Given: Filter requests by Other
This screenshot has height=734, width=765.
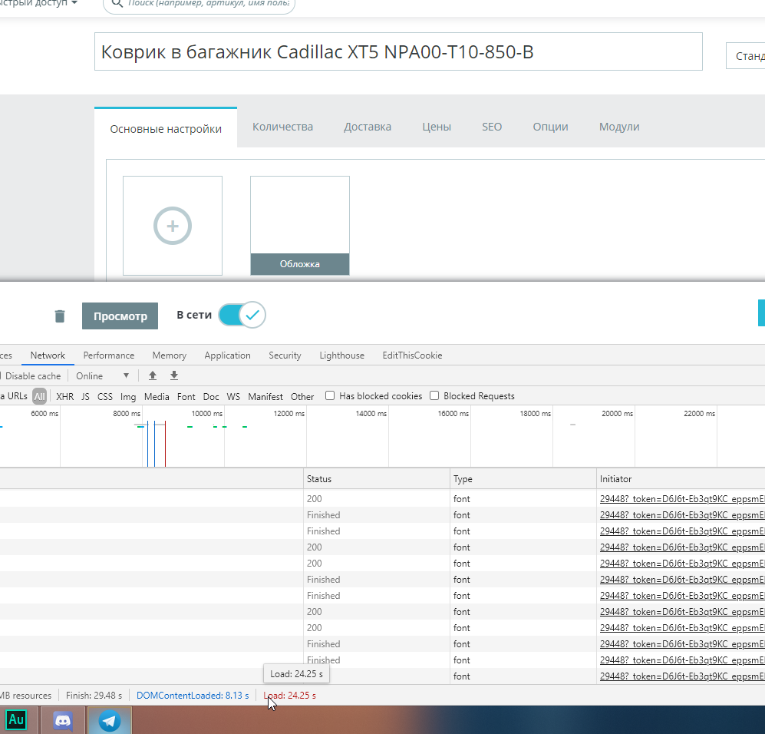Looking at the screenshot, I should pyautogui.click(x=302, y=397).
